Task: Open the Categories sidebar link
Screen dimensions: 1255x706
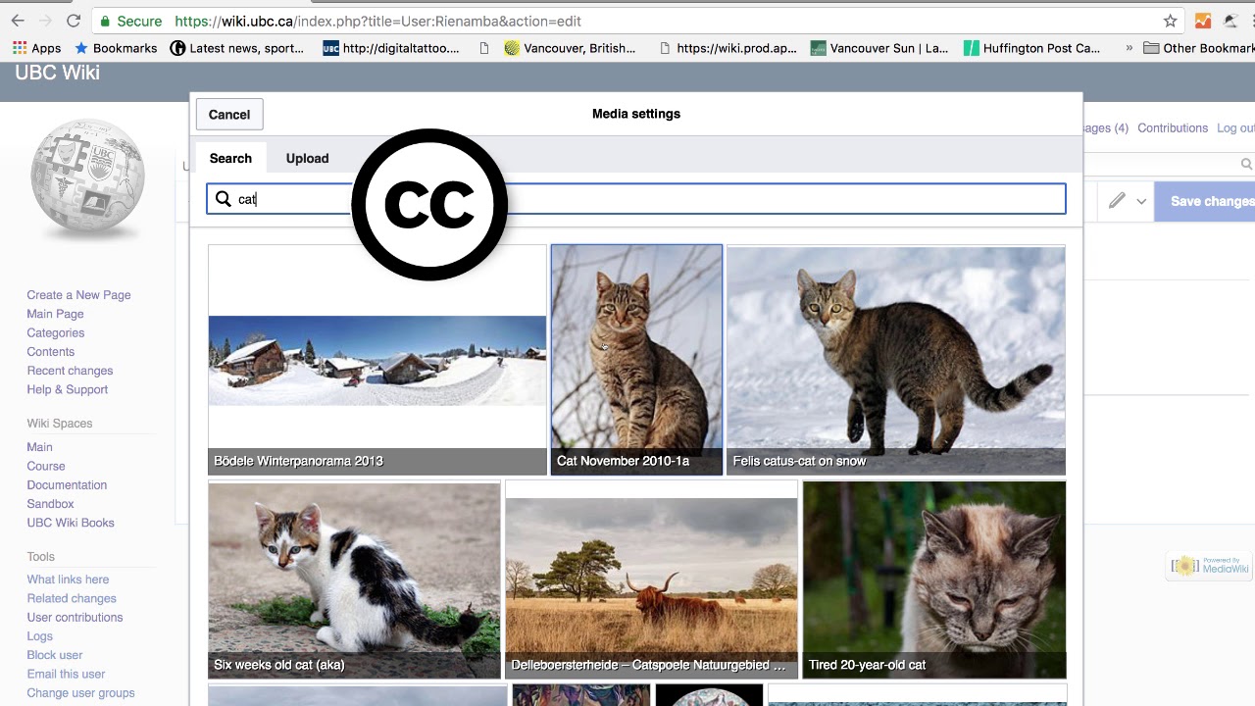Action: 56,333
